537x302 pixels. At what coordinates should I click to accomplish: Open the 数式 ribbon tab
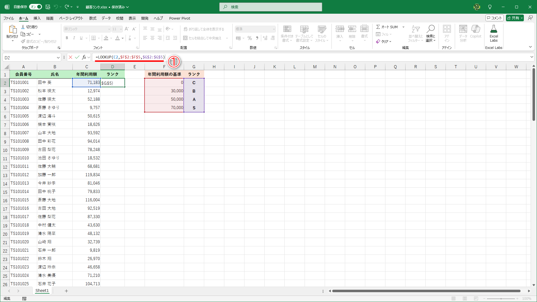93,18
